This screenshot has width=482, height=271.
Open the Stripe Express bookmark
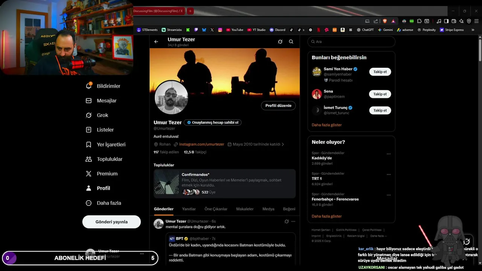[x=452, y=30]
